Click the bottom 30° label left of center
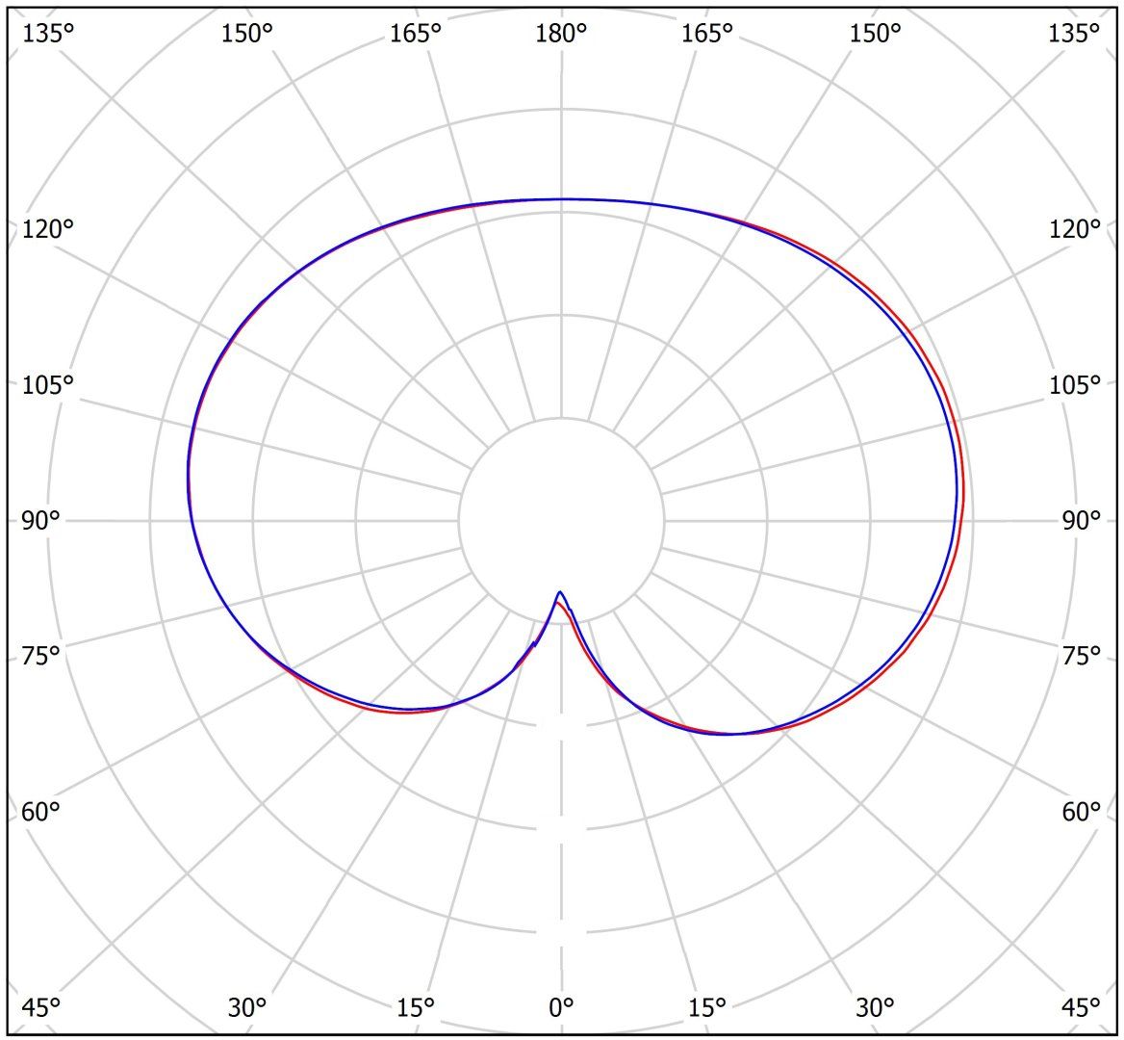The height and width of the screenshot is (1040, 1124). (x=247, y=1007)
